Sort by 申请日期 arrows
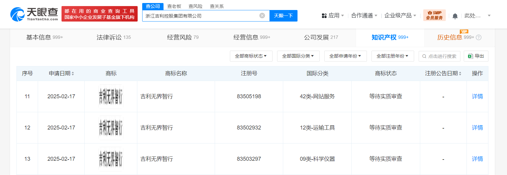This screenshot has height=175, width=507. tap(73, 74)
